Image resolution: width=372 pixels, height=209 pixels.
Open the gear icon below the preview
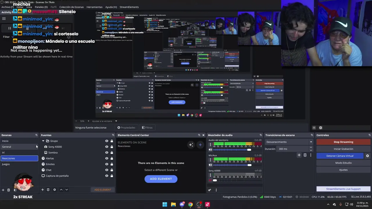point(321,128)
